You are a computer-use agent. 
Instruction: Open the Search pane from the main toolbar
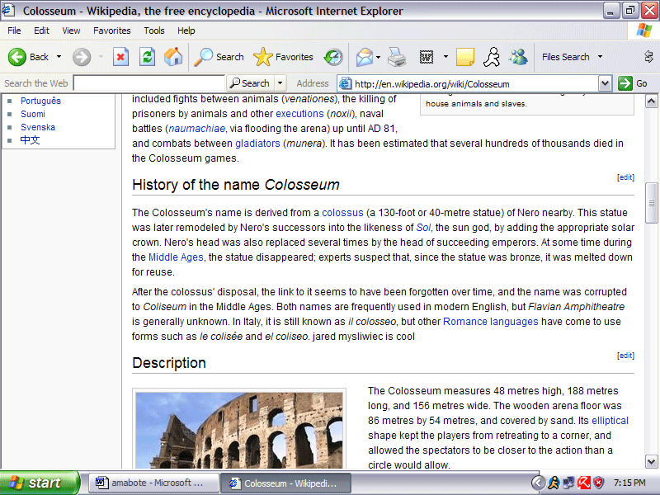pos(219,57)
